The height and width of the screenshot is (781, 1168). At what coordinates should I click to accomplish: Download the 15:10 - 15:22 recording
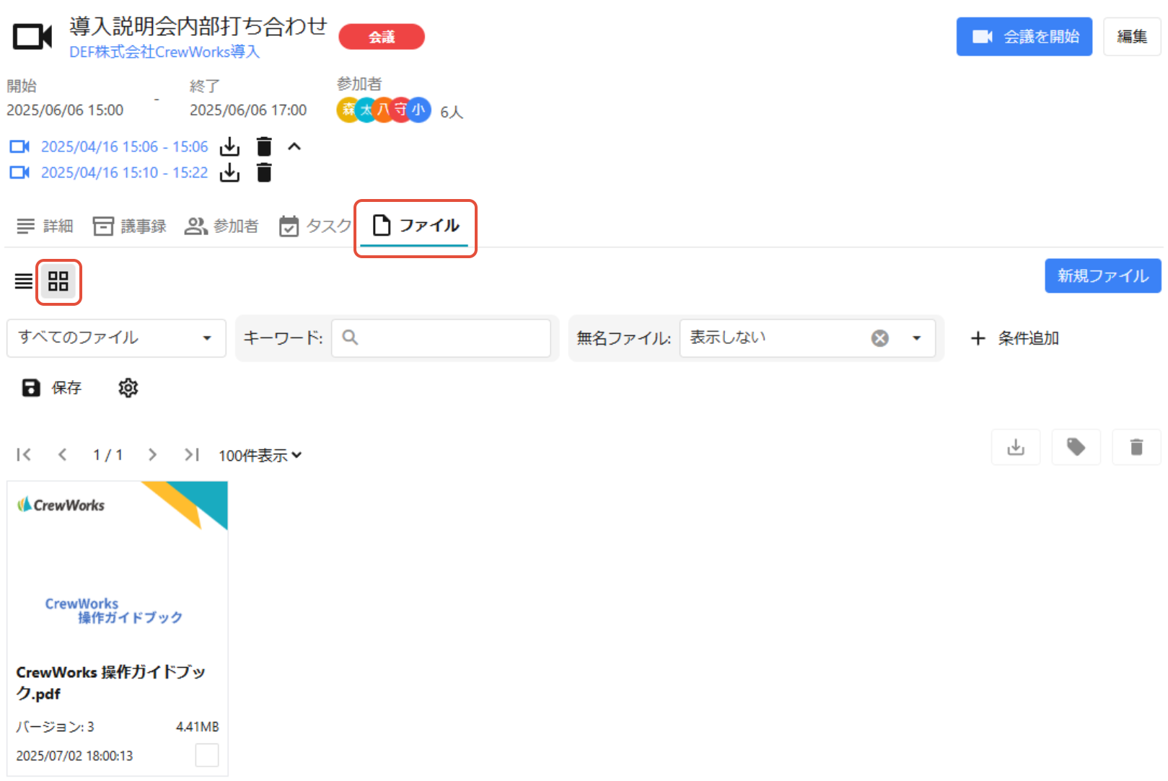click(x=229, y=172)
